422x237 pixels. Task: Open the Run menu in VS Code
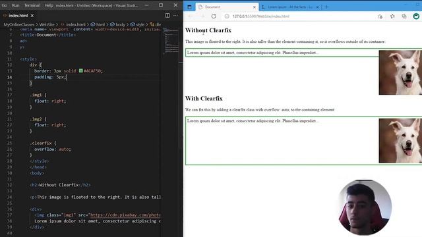(16, 5)
